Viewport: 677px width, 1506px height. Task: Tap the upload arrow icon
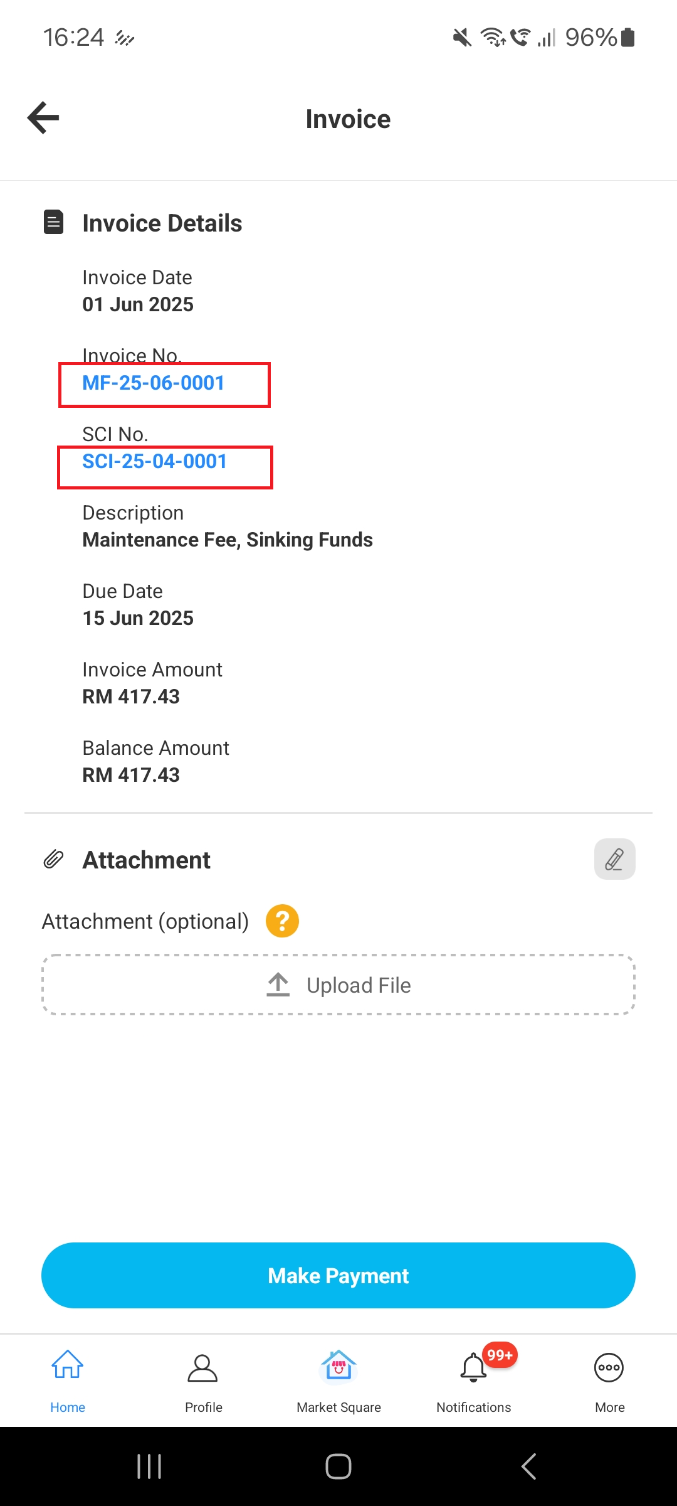(278, 985)
